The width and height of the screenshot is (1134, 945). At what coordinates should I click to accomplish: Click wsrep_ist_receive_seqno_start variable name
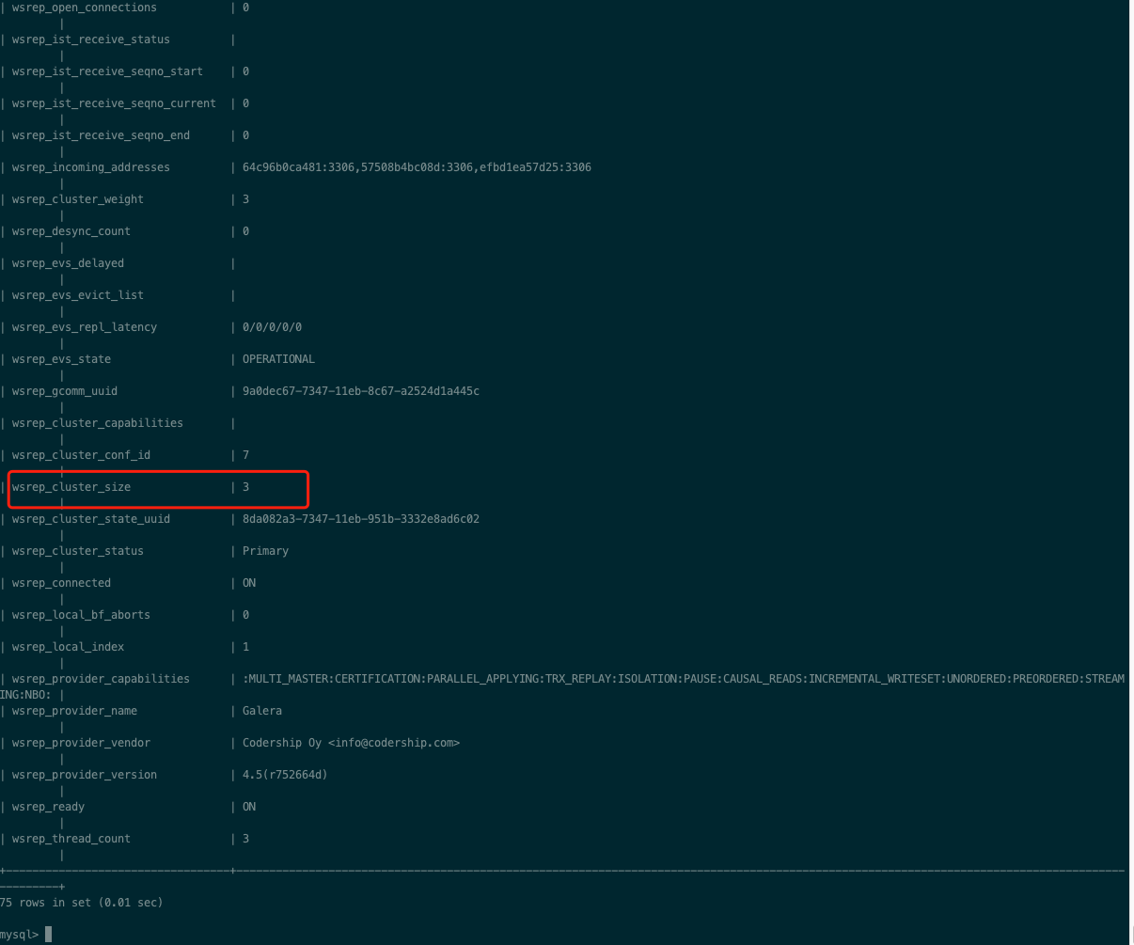(107, 71)
